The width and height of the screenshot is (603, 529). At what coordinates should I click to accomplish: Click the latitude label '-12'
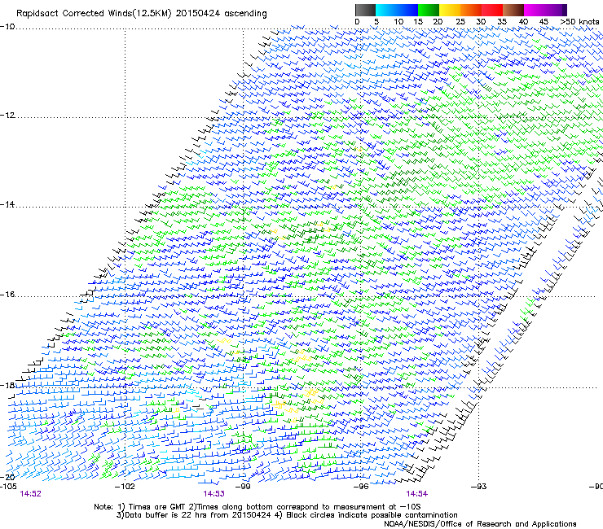7,116
